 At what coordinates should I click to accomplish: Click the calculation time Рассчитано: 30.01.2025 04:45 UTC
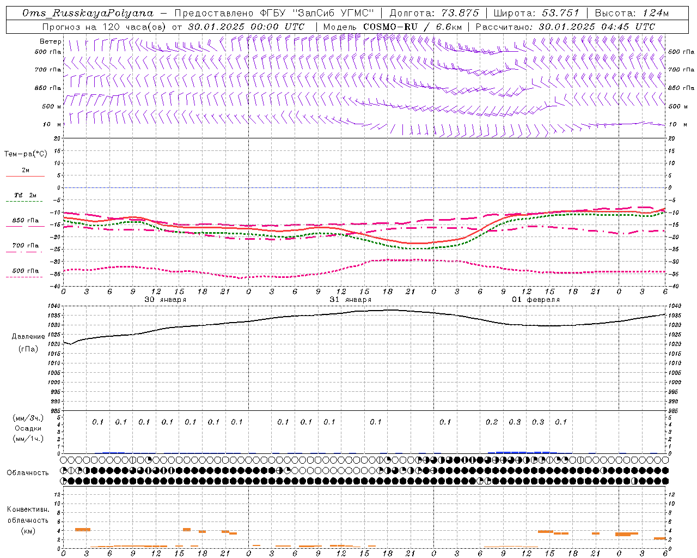coord(565,27)
